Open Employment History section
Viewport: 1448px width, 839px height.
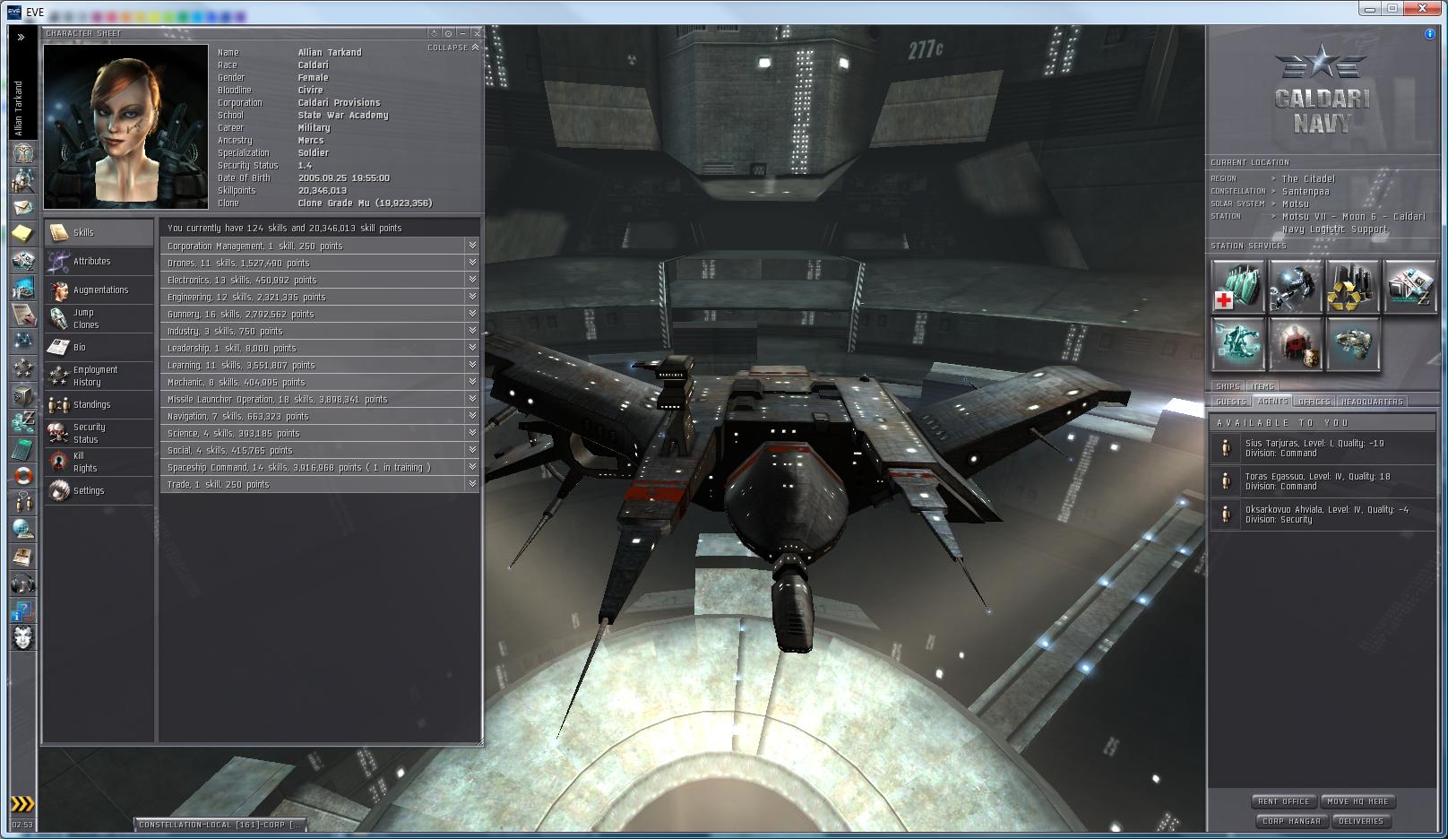tap(99, 376)
